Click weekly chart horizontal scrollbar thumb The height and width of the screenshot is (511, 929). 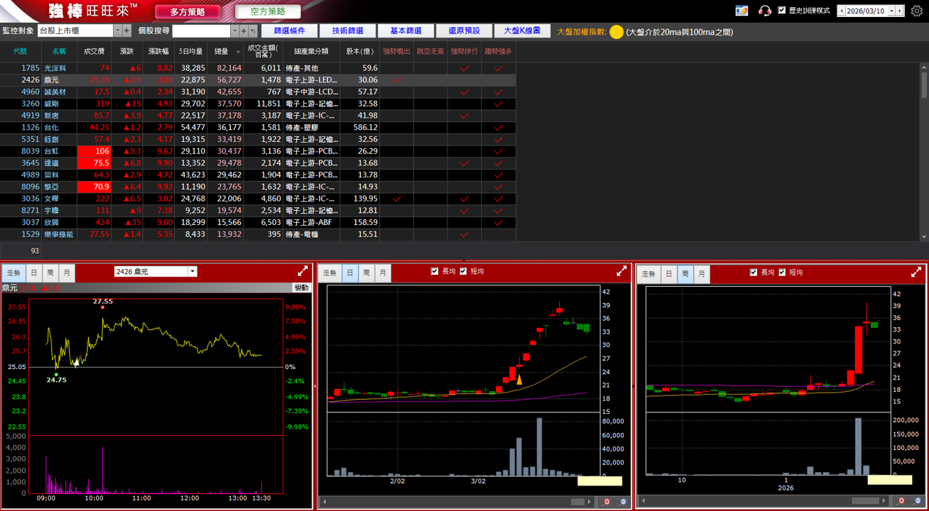[x=865, y=501]
